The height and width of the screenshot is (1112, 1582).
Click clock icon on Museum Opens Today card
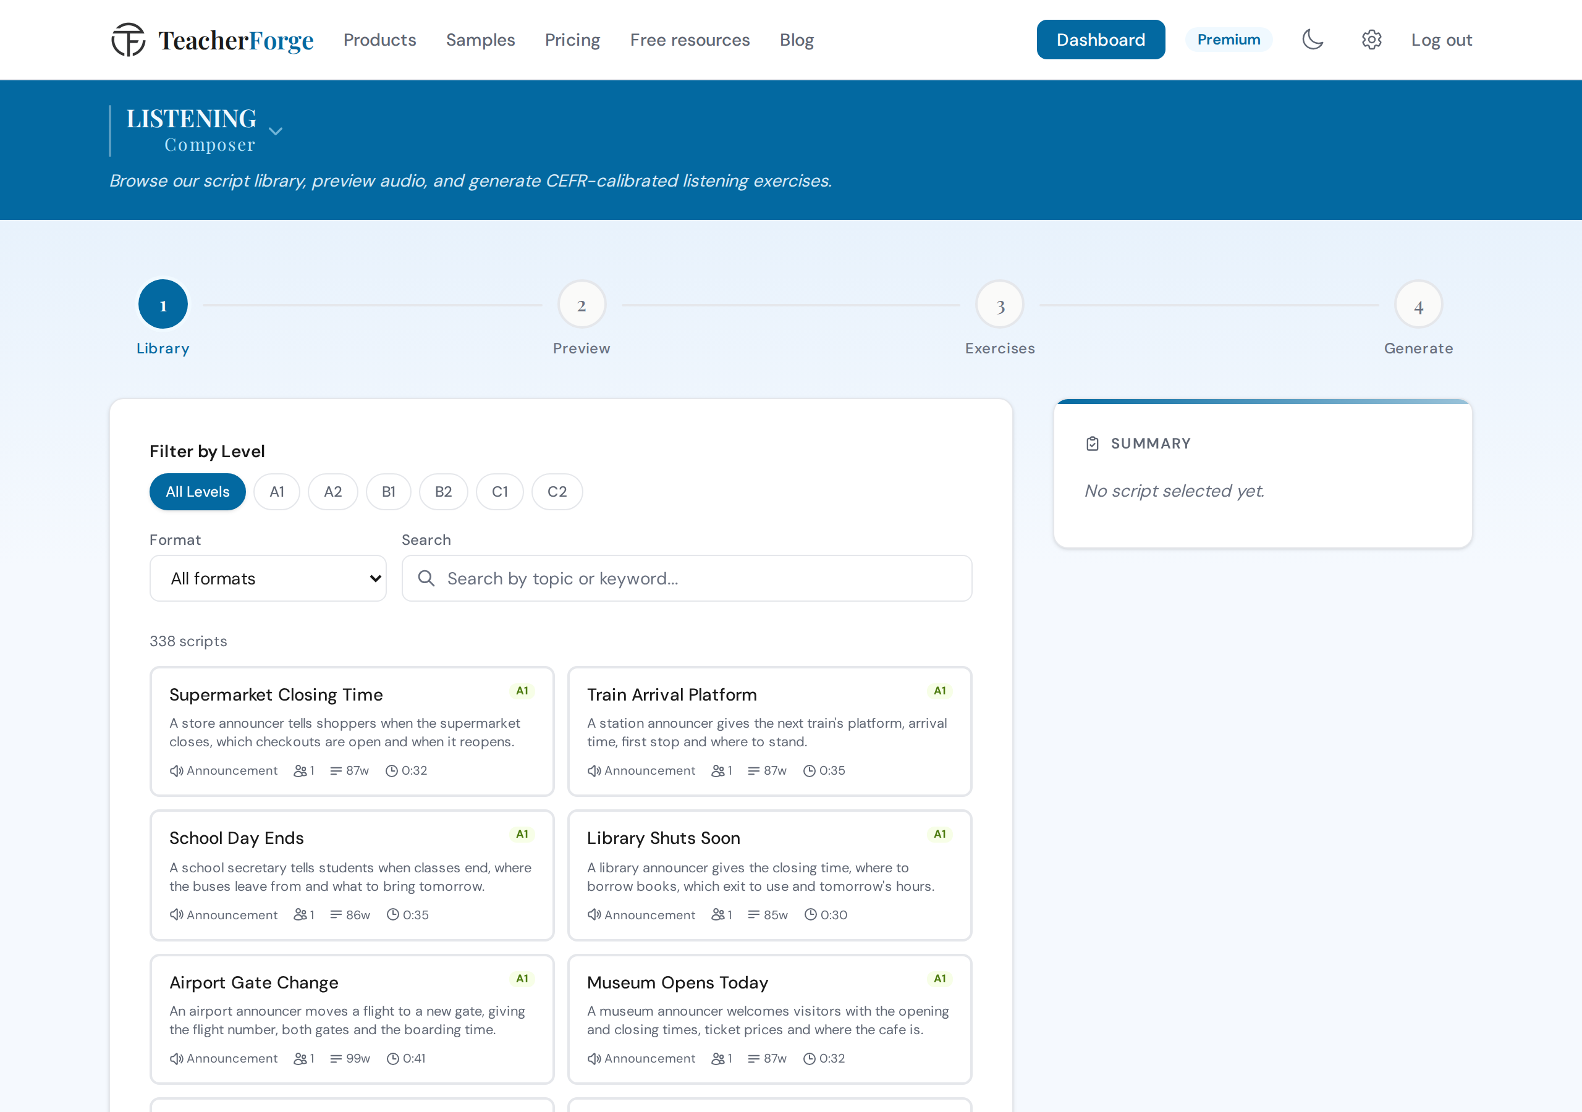click(809, 1058)
